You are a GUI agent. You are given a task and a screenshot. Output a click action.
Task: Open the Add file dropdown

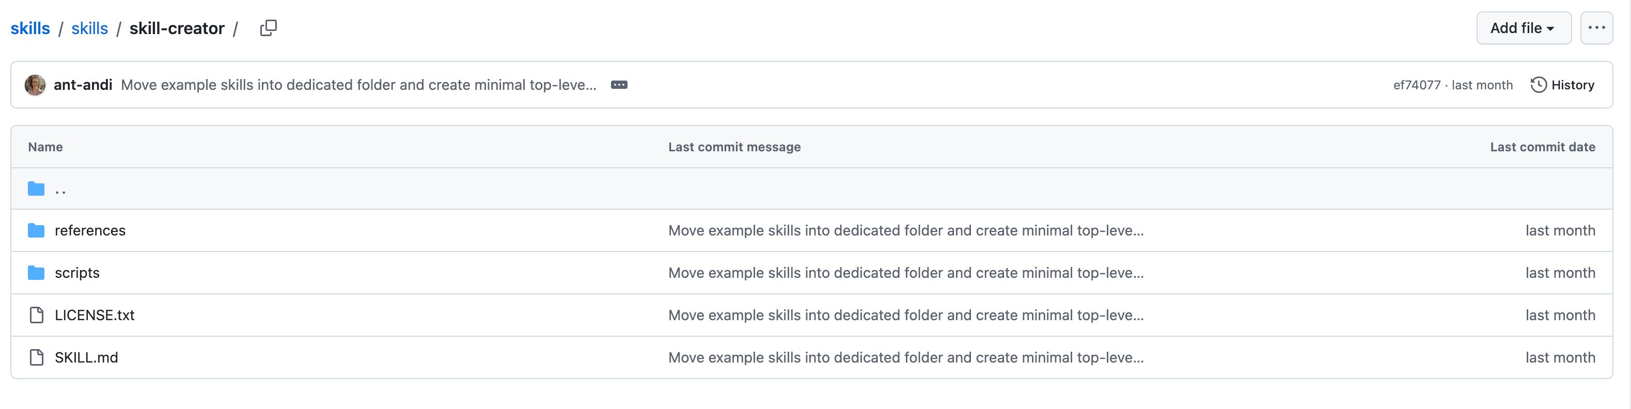pos(1523,28)
